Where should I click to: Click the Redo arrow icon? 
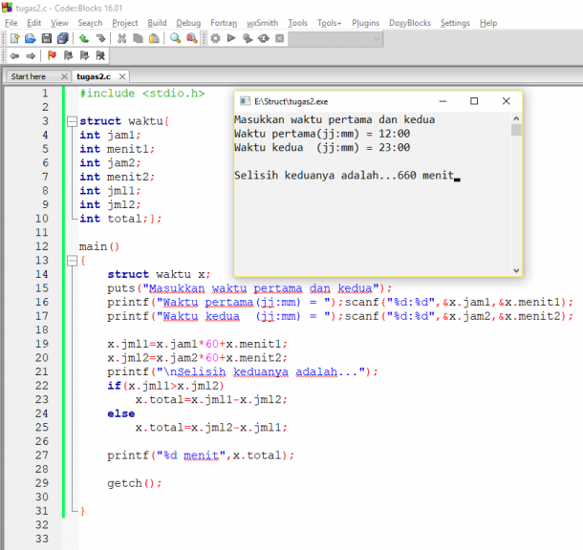click(100, 38)
